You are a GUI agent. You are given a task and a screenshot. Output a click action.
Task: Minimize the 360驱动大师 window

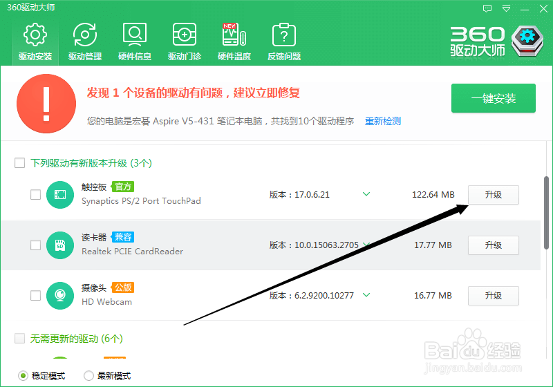[525, 9]
